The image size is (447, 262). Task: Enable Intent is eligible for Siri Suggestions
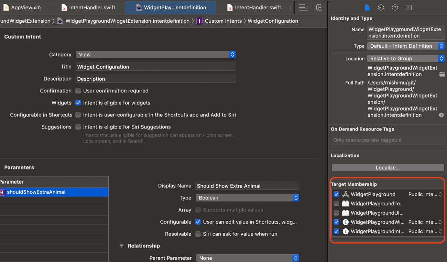click(x=78, y=127)
